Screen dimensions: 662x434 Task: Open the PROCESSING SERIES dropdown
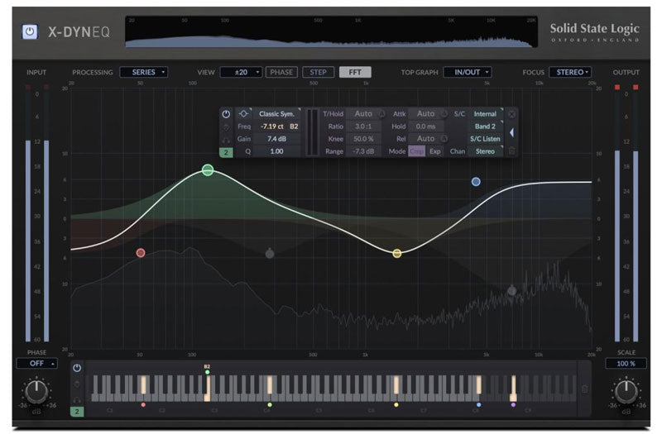tap(143, 72)
